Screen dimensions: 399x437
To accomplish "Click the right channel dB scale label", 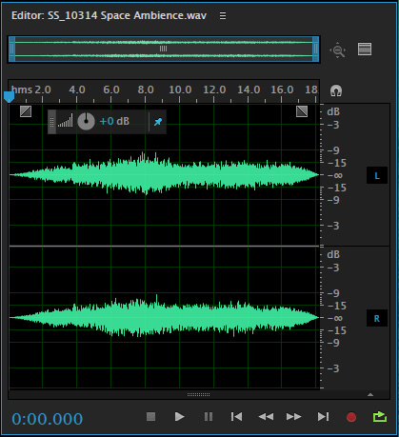I will coord(333,254).
